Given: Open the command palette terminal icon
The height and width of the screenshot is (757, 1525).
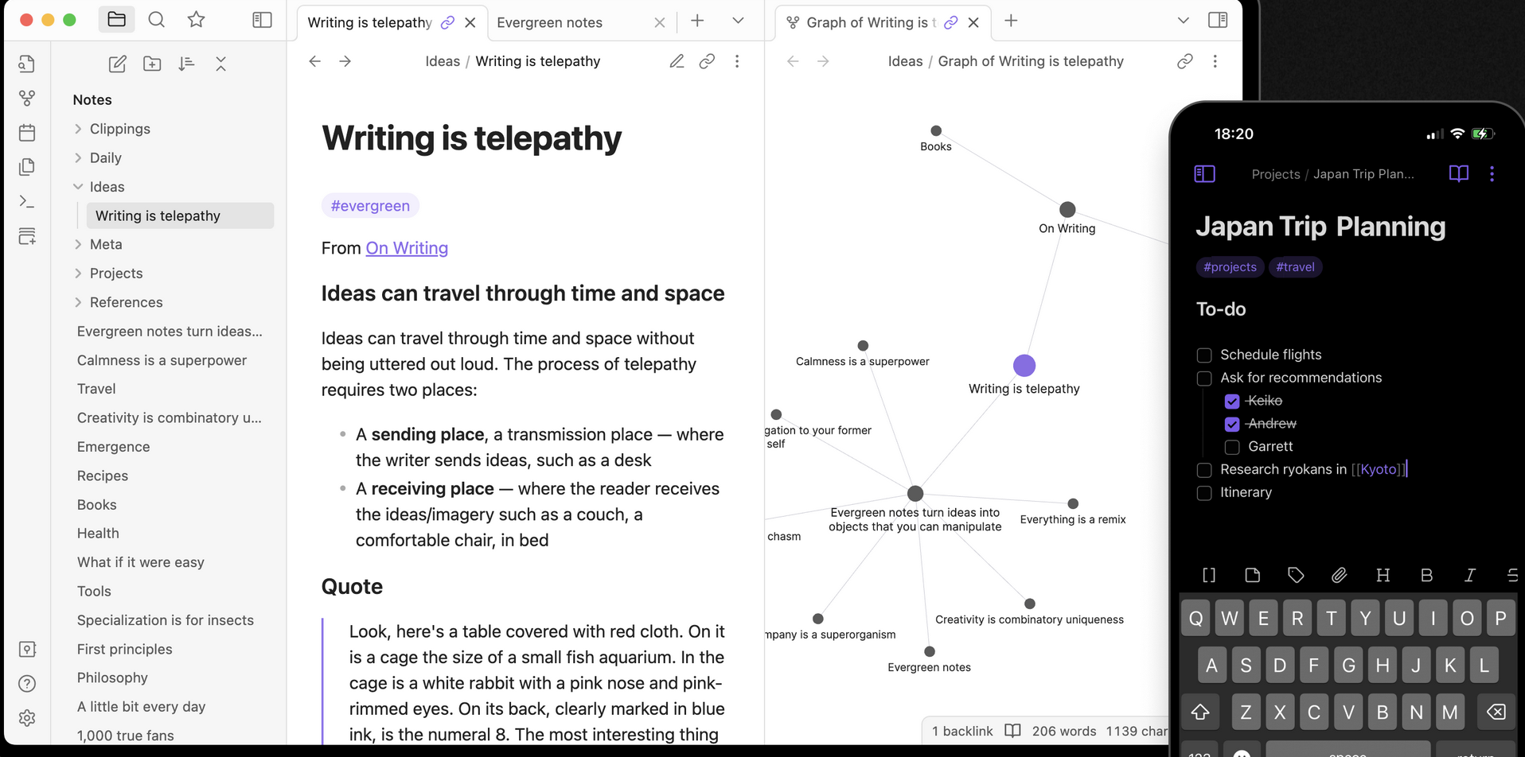Looking at the screenshot, I should pyautogui.click(x=27, y=202).
